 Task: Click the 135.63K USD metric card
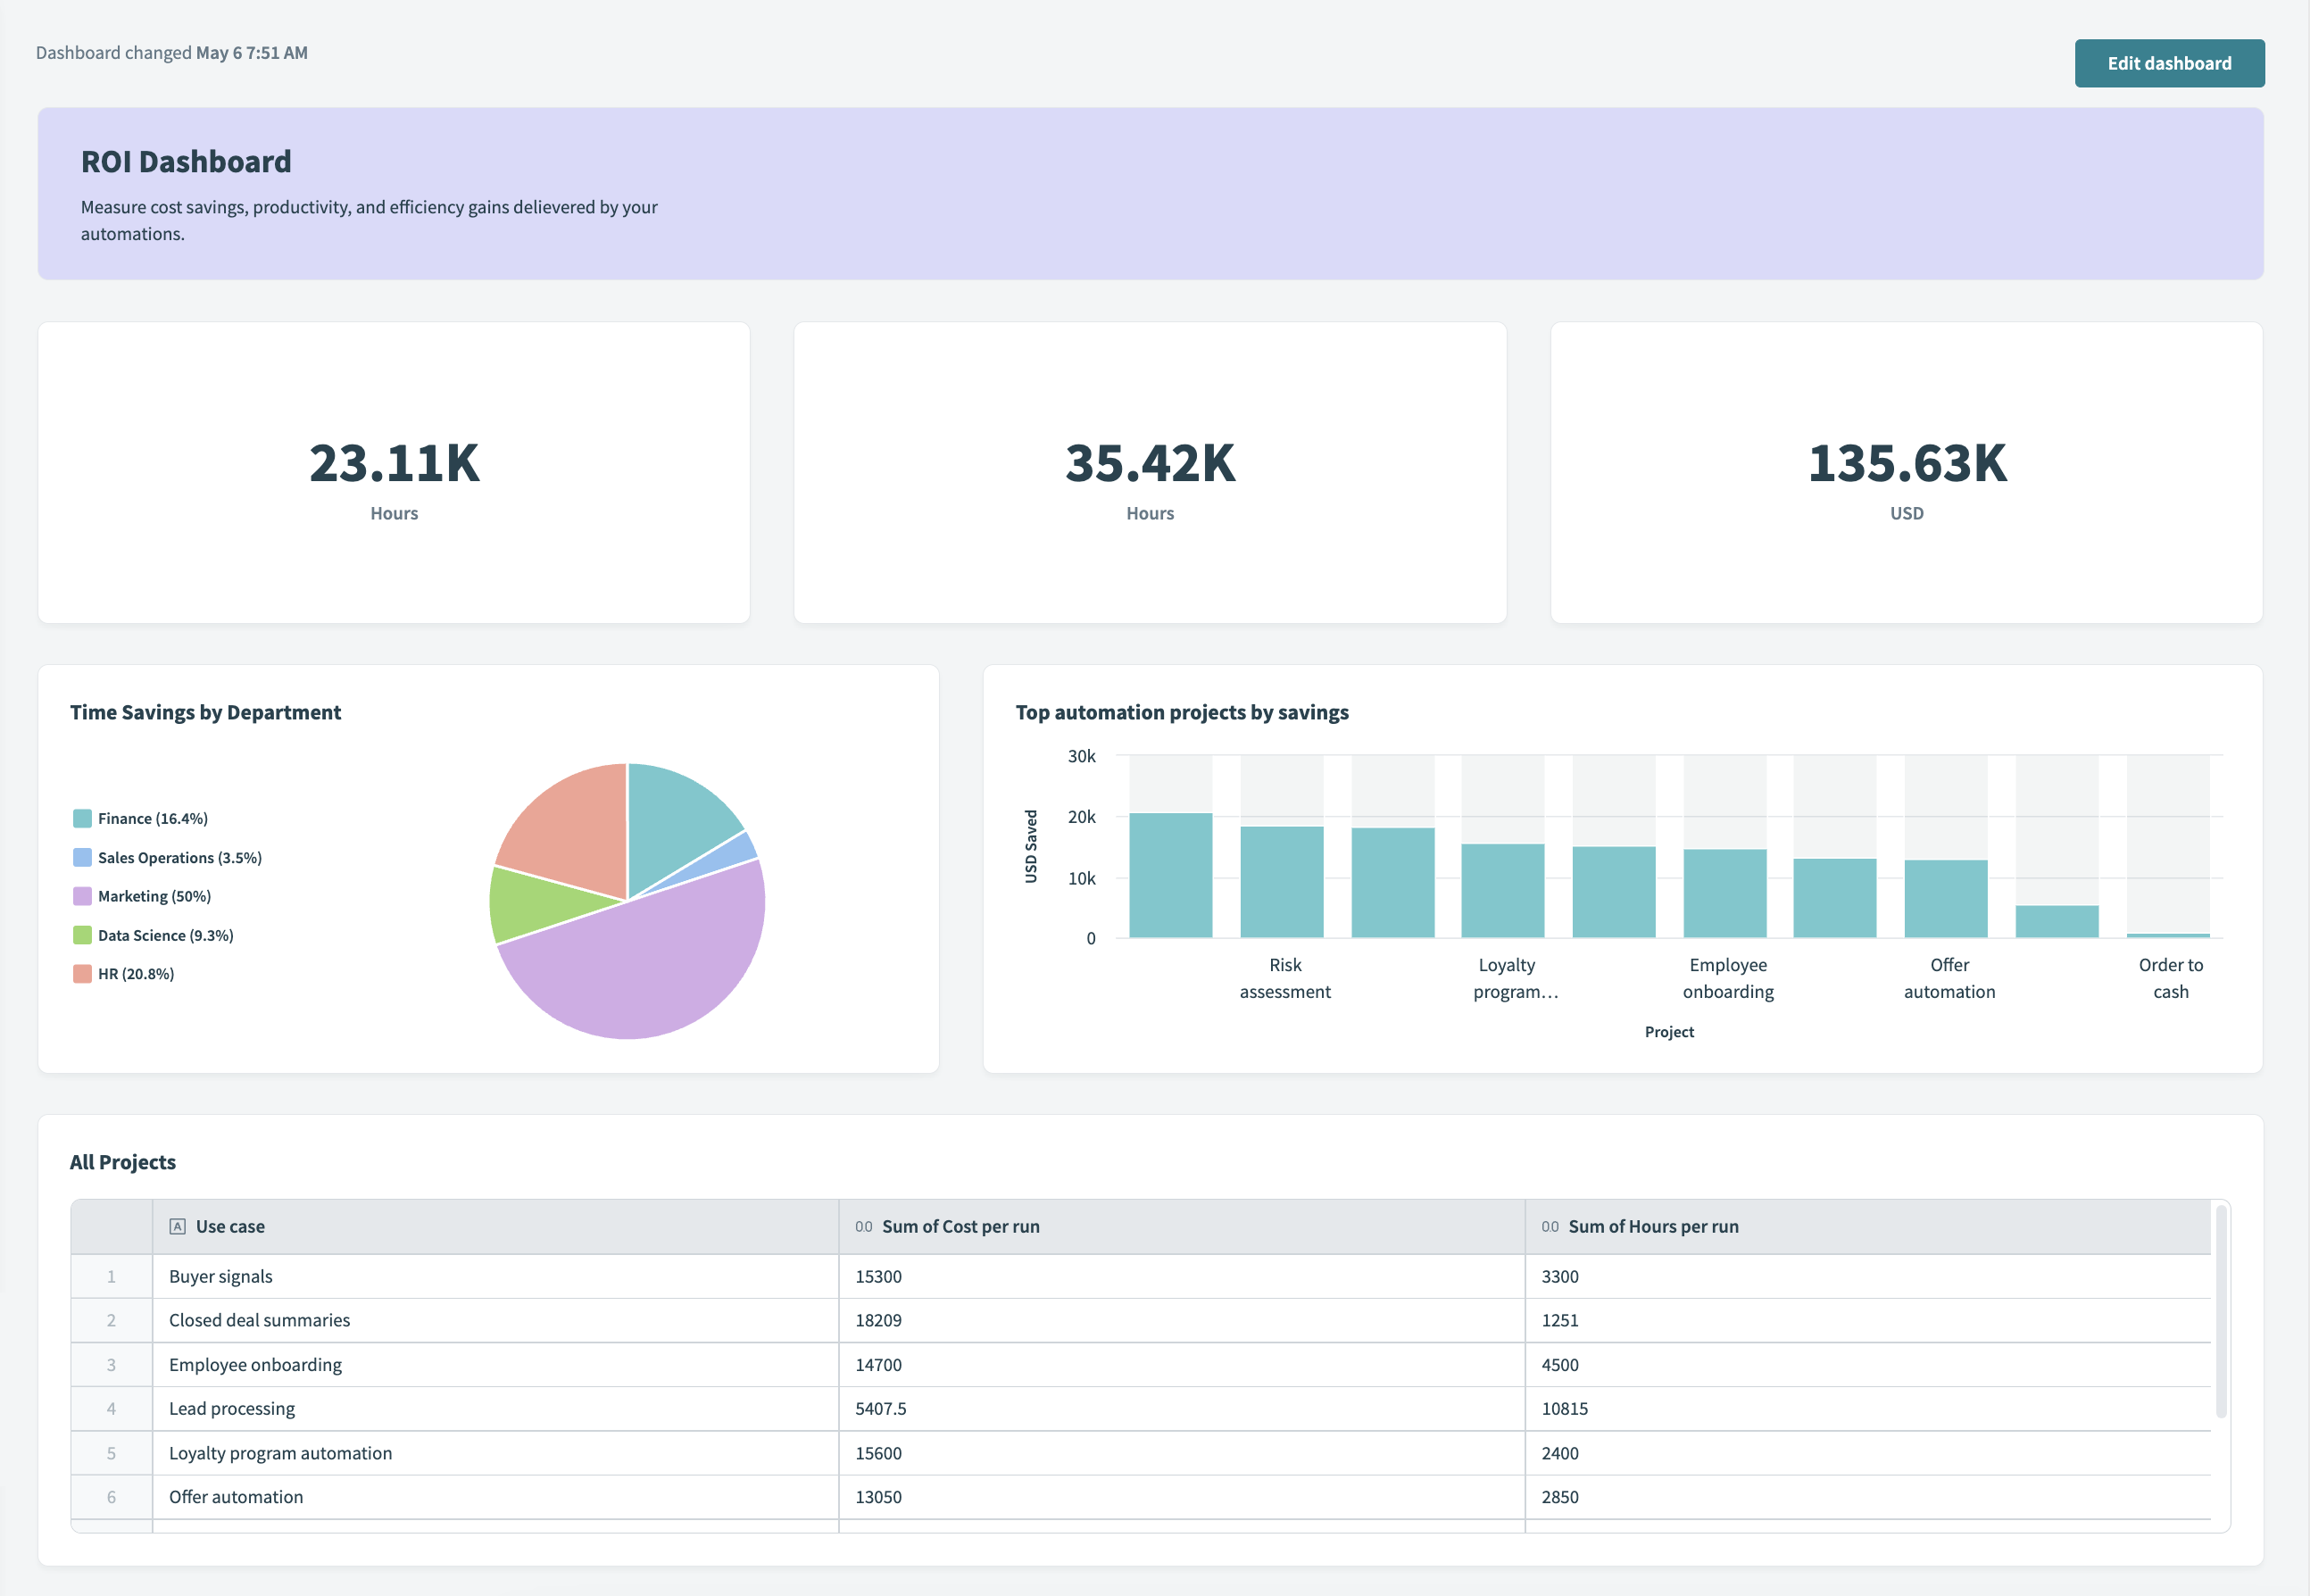[1905, 472]
